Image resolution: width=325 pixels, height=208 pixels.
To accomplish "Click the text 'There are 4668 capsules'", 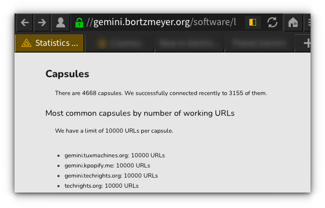I will (89, 93).
